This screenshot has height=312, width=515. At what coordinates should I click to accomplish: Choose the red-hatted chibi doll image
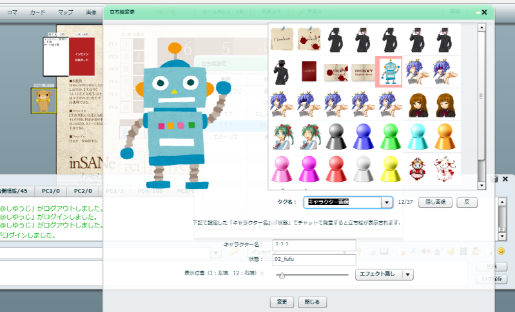418,169
